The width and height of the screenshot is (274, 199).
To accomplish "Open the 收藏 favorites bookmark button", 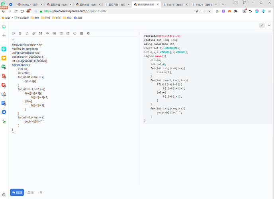I will point(6,18).
